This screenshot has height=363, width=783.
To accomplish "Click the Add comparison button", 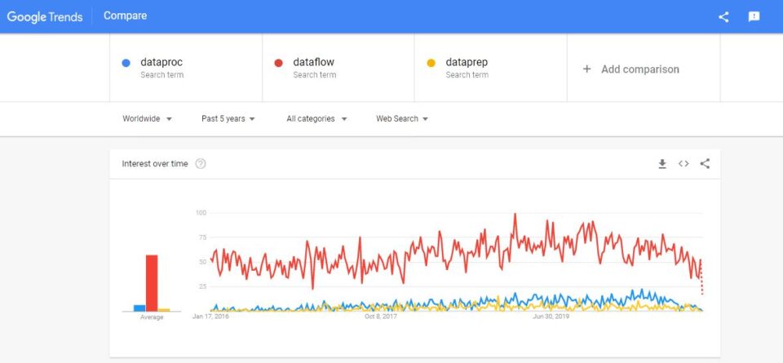I will [644, 69].
